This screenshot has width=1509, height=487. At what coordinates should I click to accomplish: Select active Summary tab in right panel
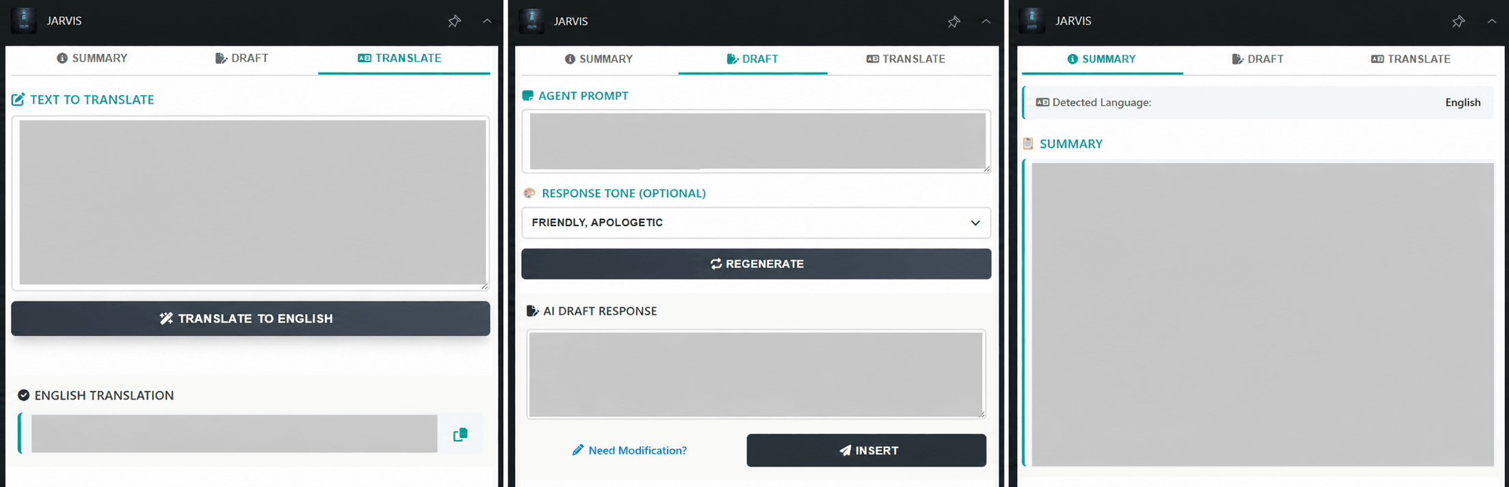pos(1101,59)
